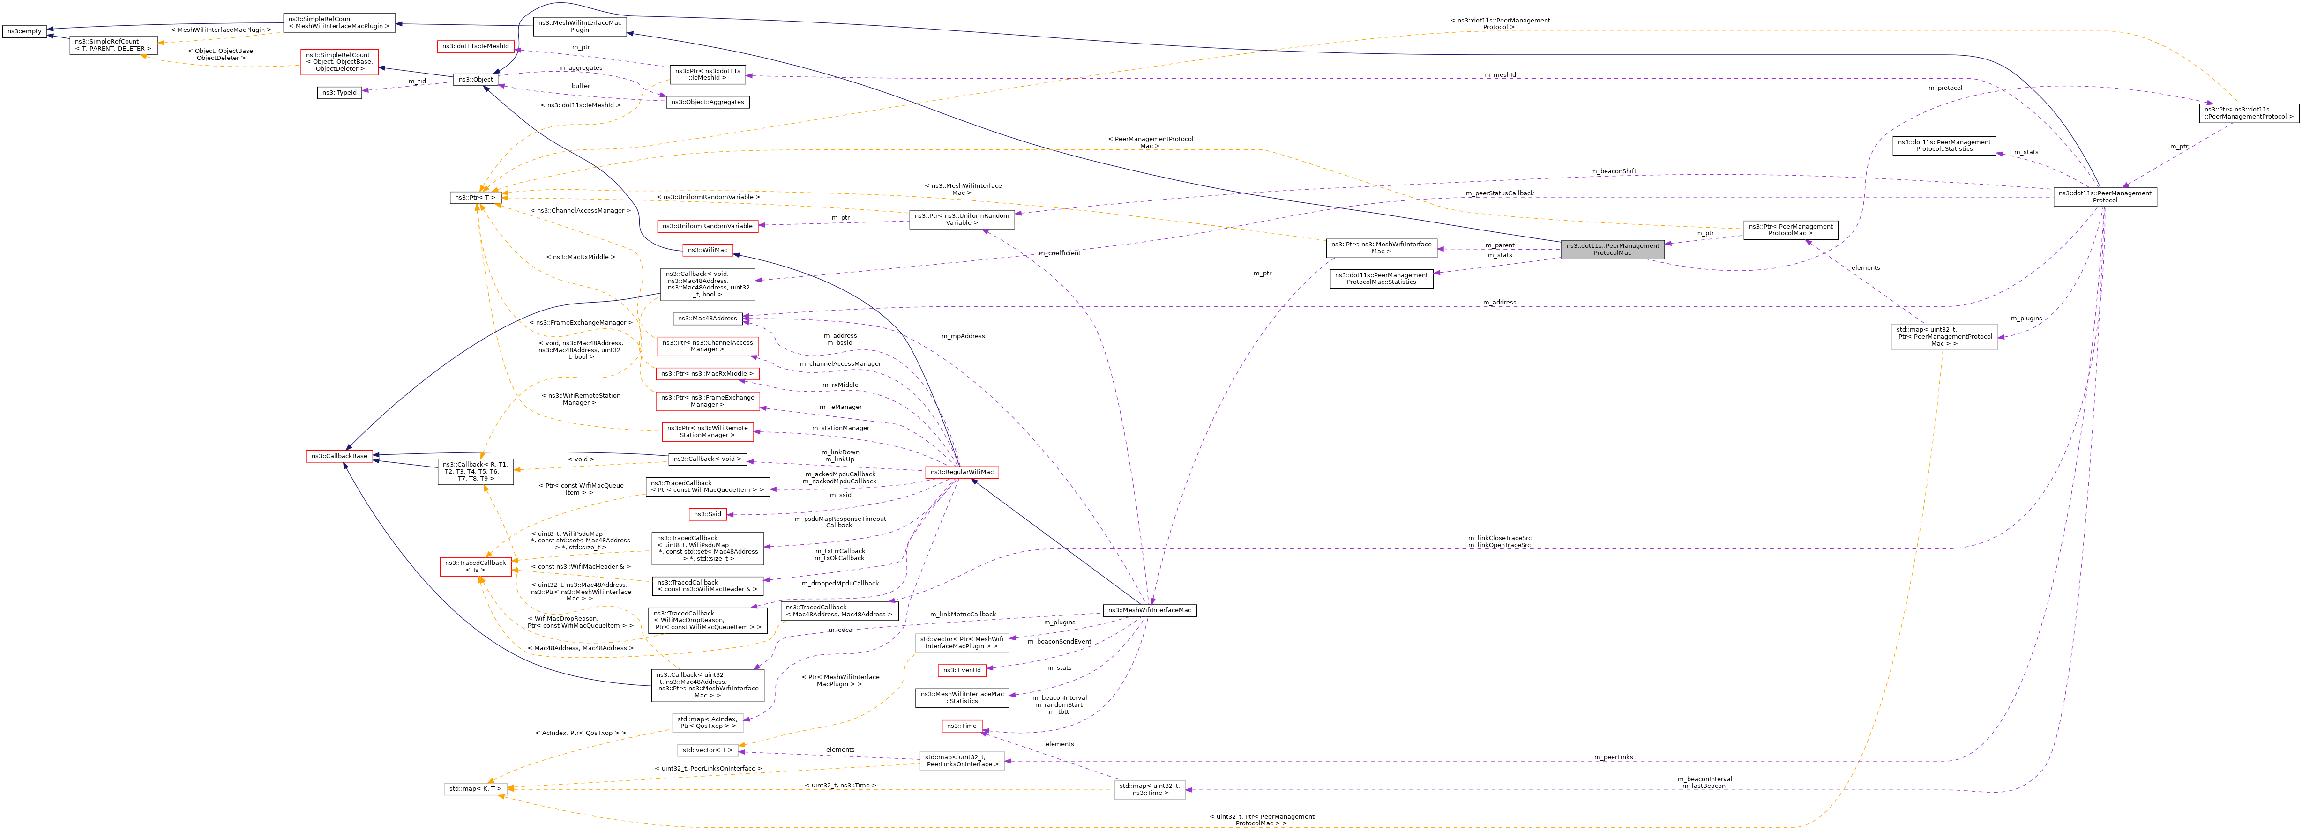Click the ns3::Callback< void > node
This screenshot has height=830, width=2302.
[x=708, y=459]
